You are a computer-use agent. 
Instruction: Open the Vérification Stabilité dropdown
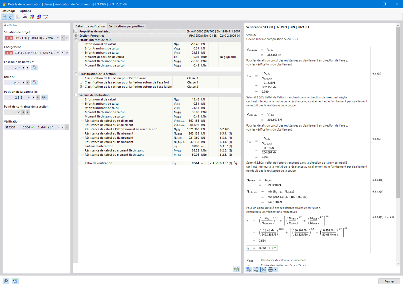pos(58,127)
